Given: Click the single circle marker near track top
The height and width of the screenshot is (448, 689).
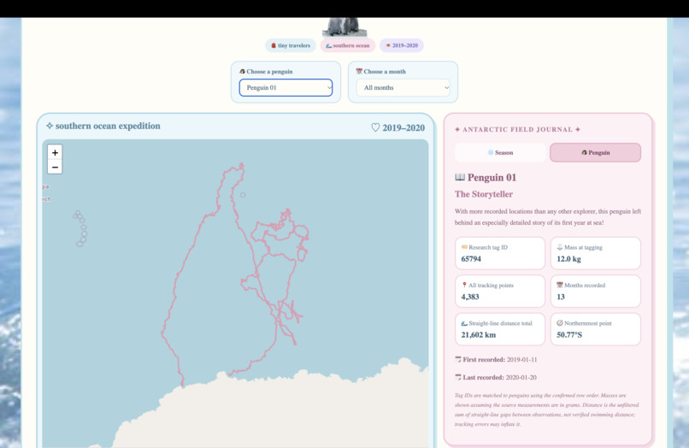Looking at the screenshot, I should [243, 194].
